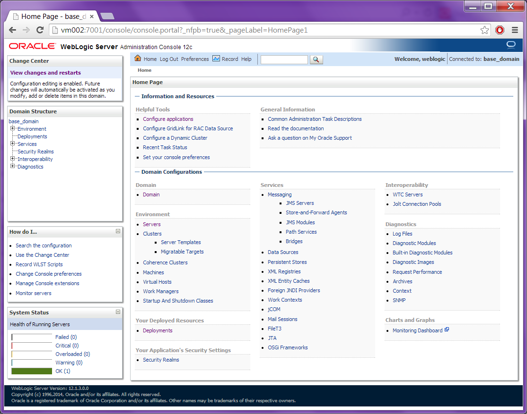The image size is (527, 414).
Task: Click the Record toolbar link
Action: tap(230, 59)
